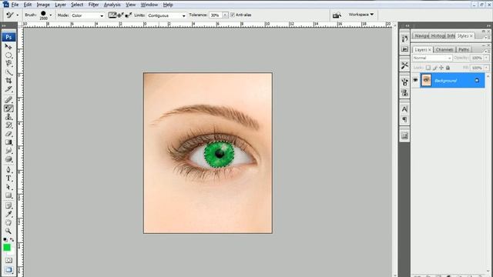
Task: Open the layer Opacity slider arrow
Action: (487, 58)
